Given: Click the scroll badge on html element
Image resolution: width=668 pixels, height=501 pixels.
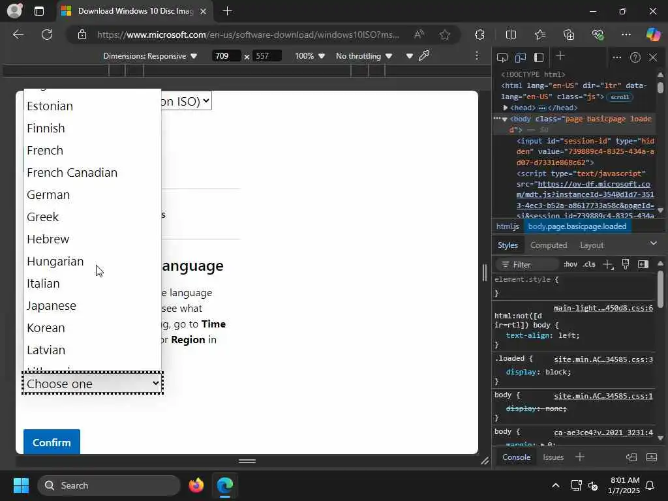Looking at the screenshot, I should click(620, 97).
